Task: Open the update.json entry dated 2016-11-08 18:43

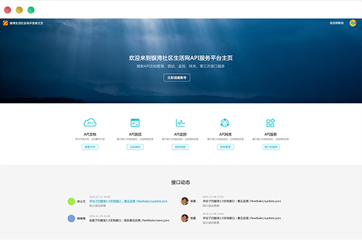Action: (242, 218)
